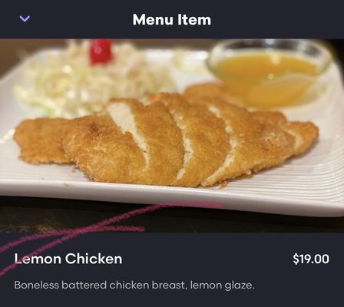Click the word 'Boneless' in the description
This screenshot has width=344, height=307.
point(36,285)
